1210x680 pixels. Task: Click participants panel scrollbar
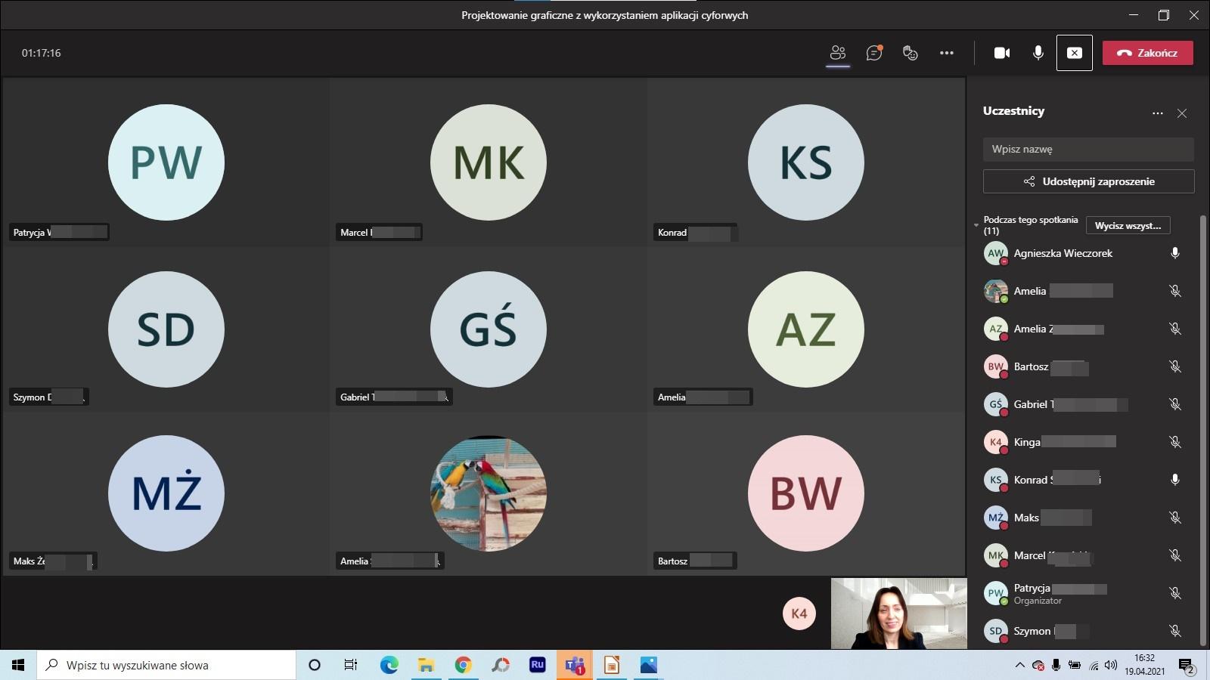[x=1203, y=431]
